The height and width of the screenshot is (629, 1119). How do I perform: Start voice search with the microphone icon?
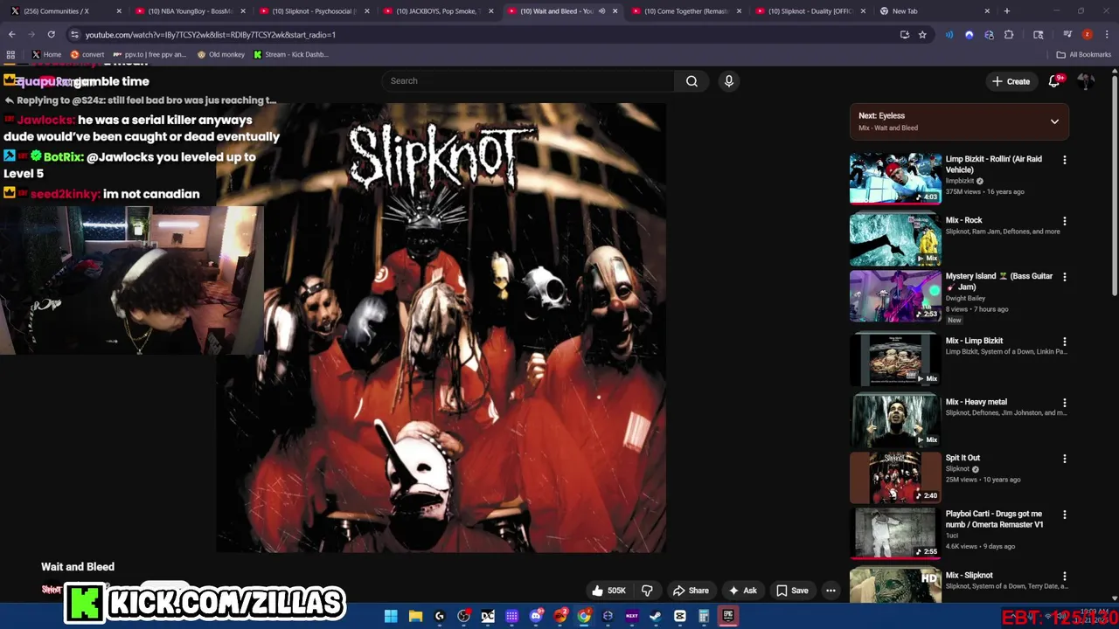pos(729,81)
